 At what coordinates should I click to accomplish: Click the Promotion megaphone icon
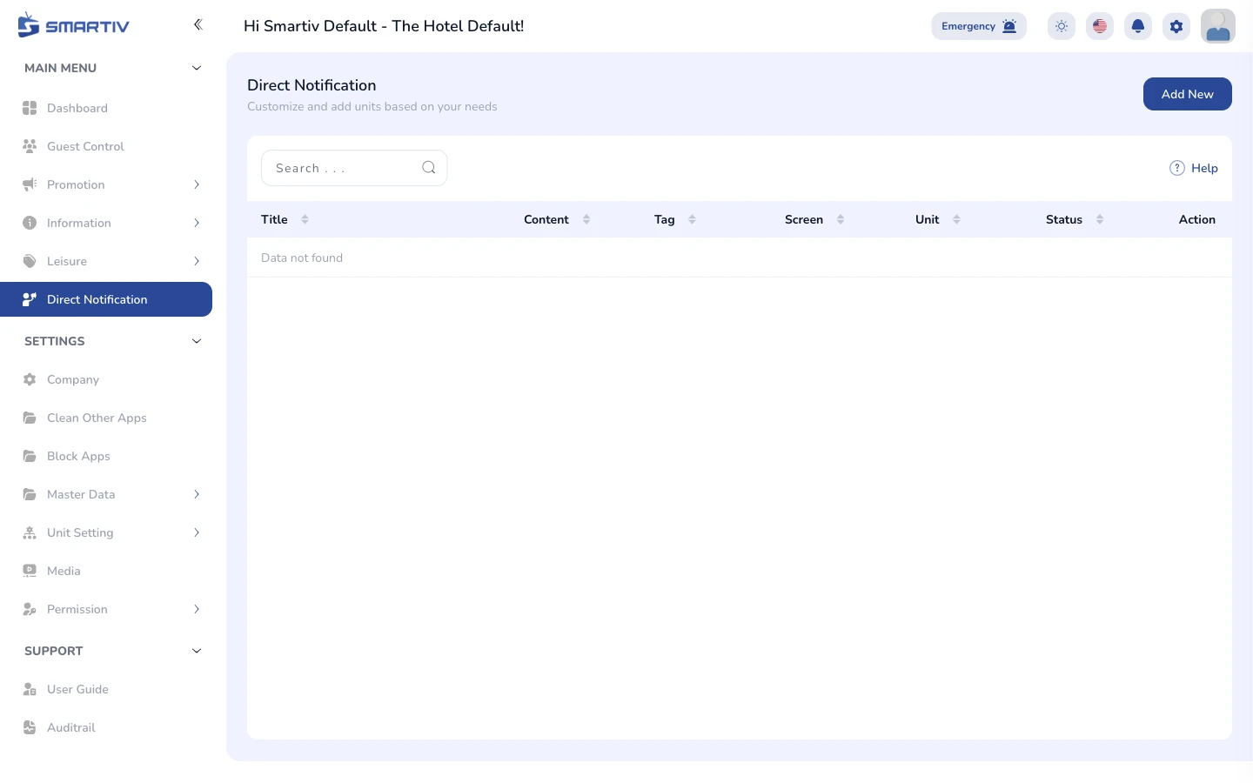pos(30,184)
